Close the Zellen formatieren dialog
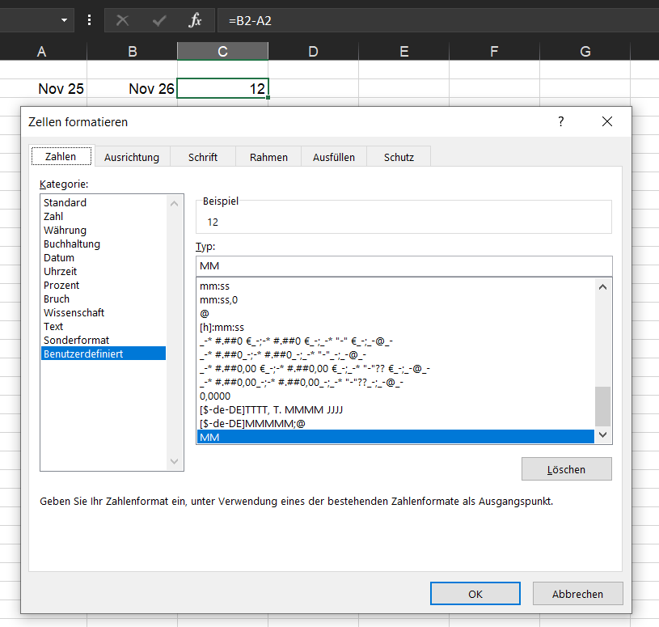This screenshot has width=659, height=627. 607,121
